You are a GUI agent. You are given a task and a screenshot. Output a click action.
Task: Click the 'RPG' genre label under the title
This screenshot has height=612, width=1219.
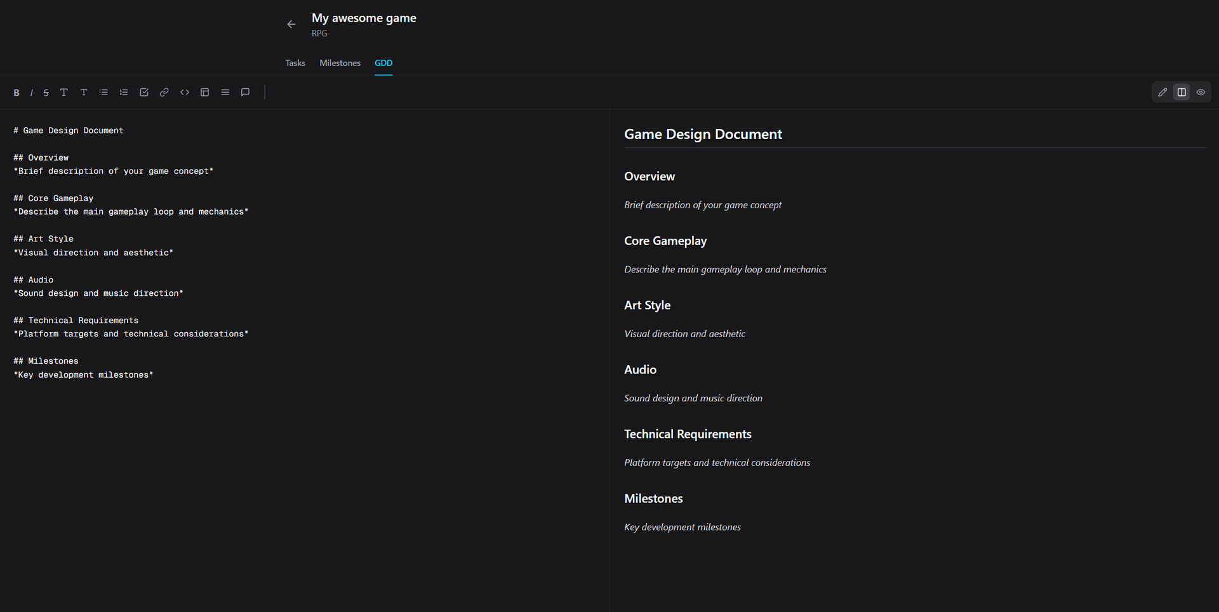(x=319, y=34)
